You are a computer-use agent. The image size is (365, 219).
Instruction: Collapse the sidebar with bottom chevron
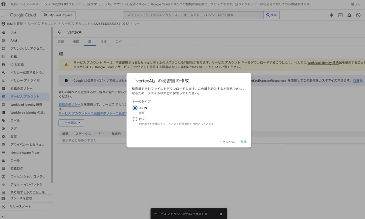3,216
